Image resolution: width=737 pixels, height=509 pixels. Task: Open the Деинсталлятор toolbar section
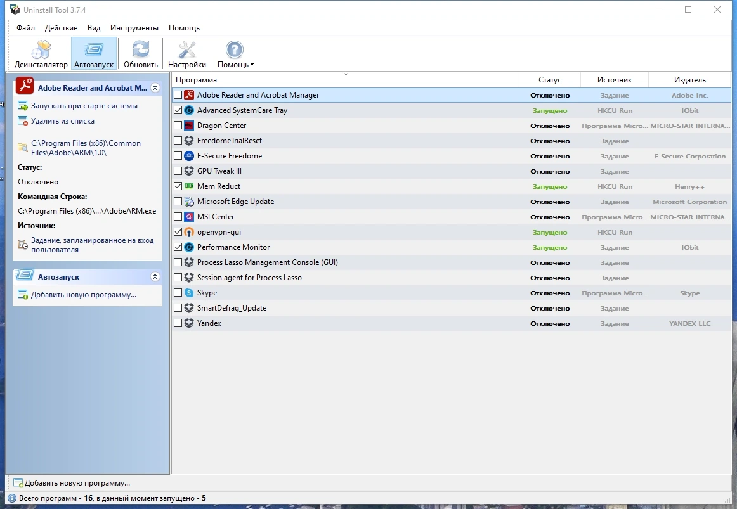coord(41,54)
